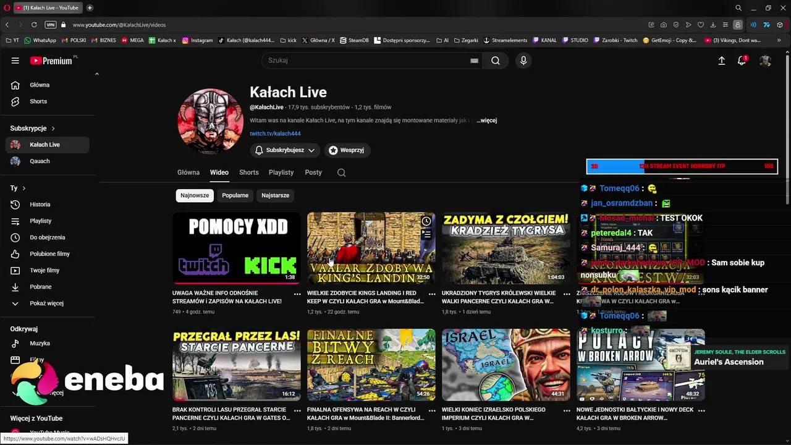Open browser profile icon in toolbar
The width and height of the screenshot is (791, 445).
pos(738,25)
